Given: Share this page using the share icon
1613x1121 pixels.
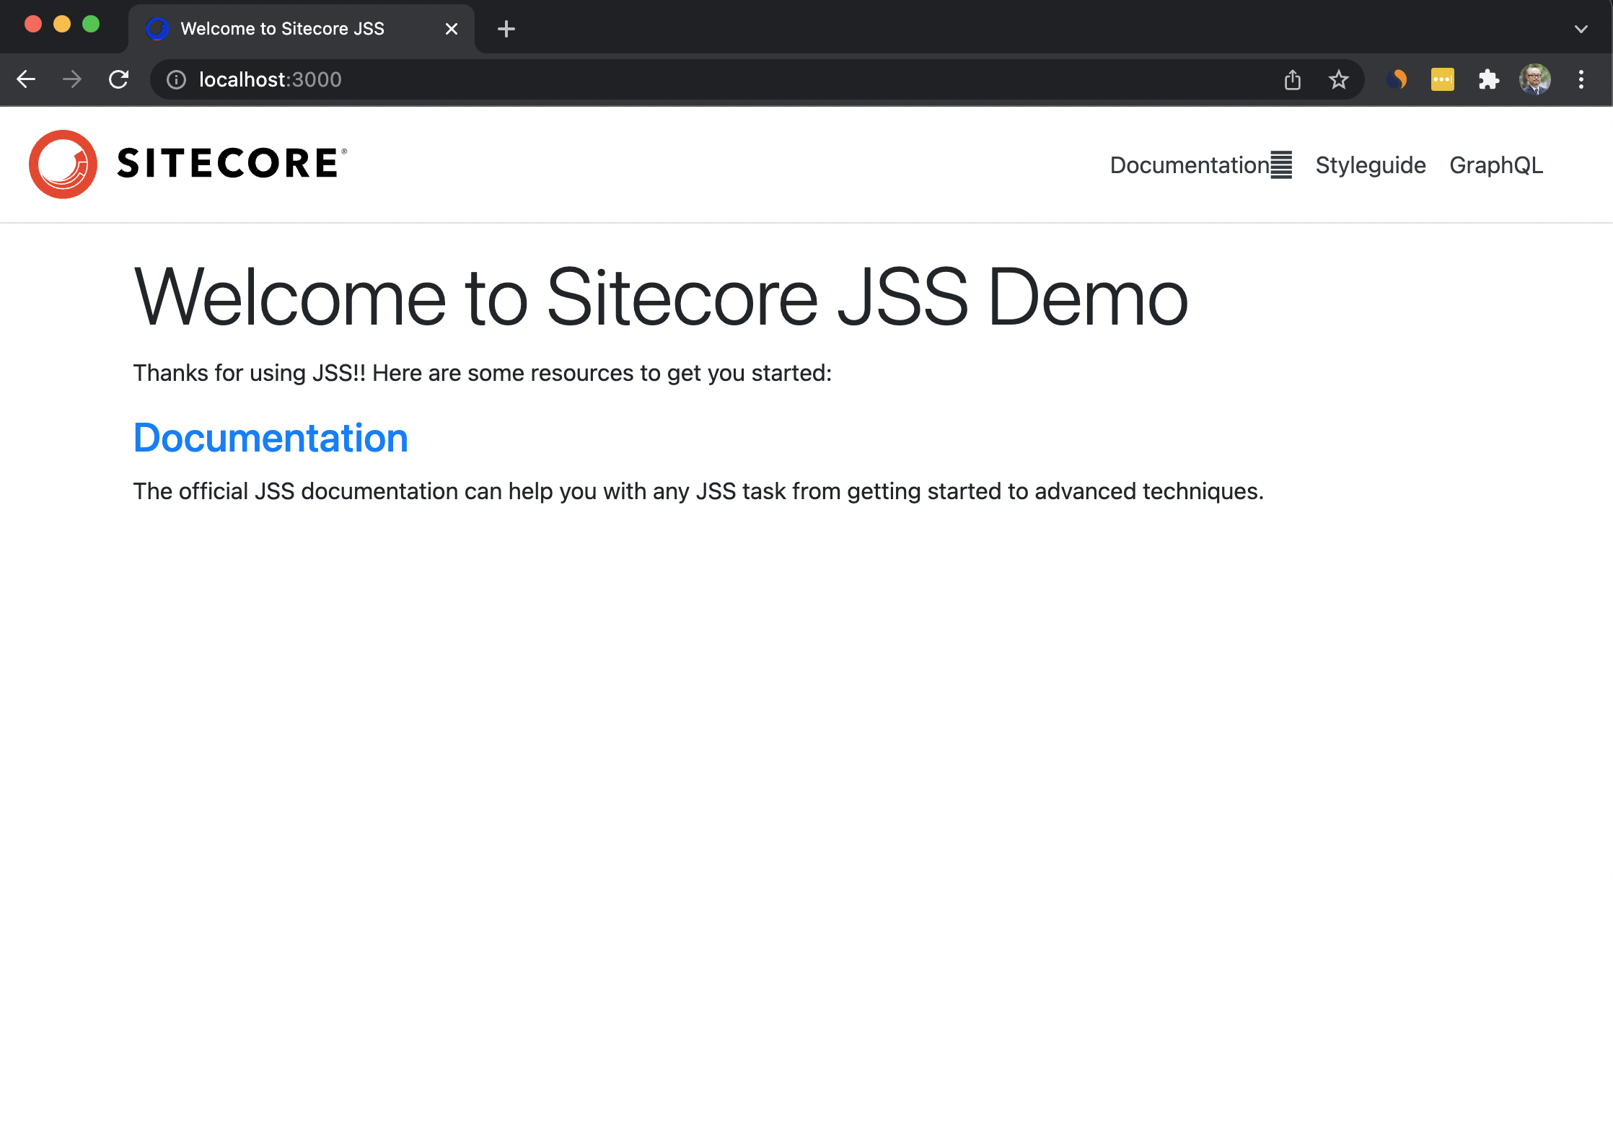Looking at the screenshot, I should [x=1292, y=79].
